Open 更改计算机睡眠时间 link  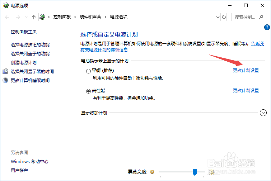tap(30, 80)
